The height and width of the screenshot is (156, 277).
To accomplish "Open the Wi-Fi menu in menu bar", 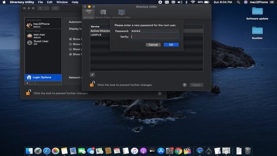I will click(193, 2).
